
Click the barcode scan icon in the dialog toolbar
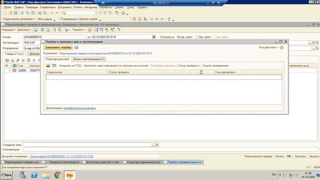click(48, 65)
